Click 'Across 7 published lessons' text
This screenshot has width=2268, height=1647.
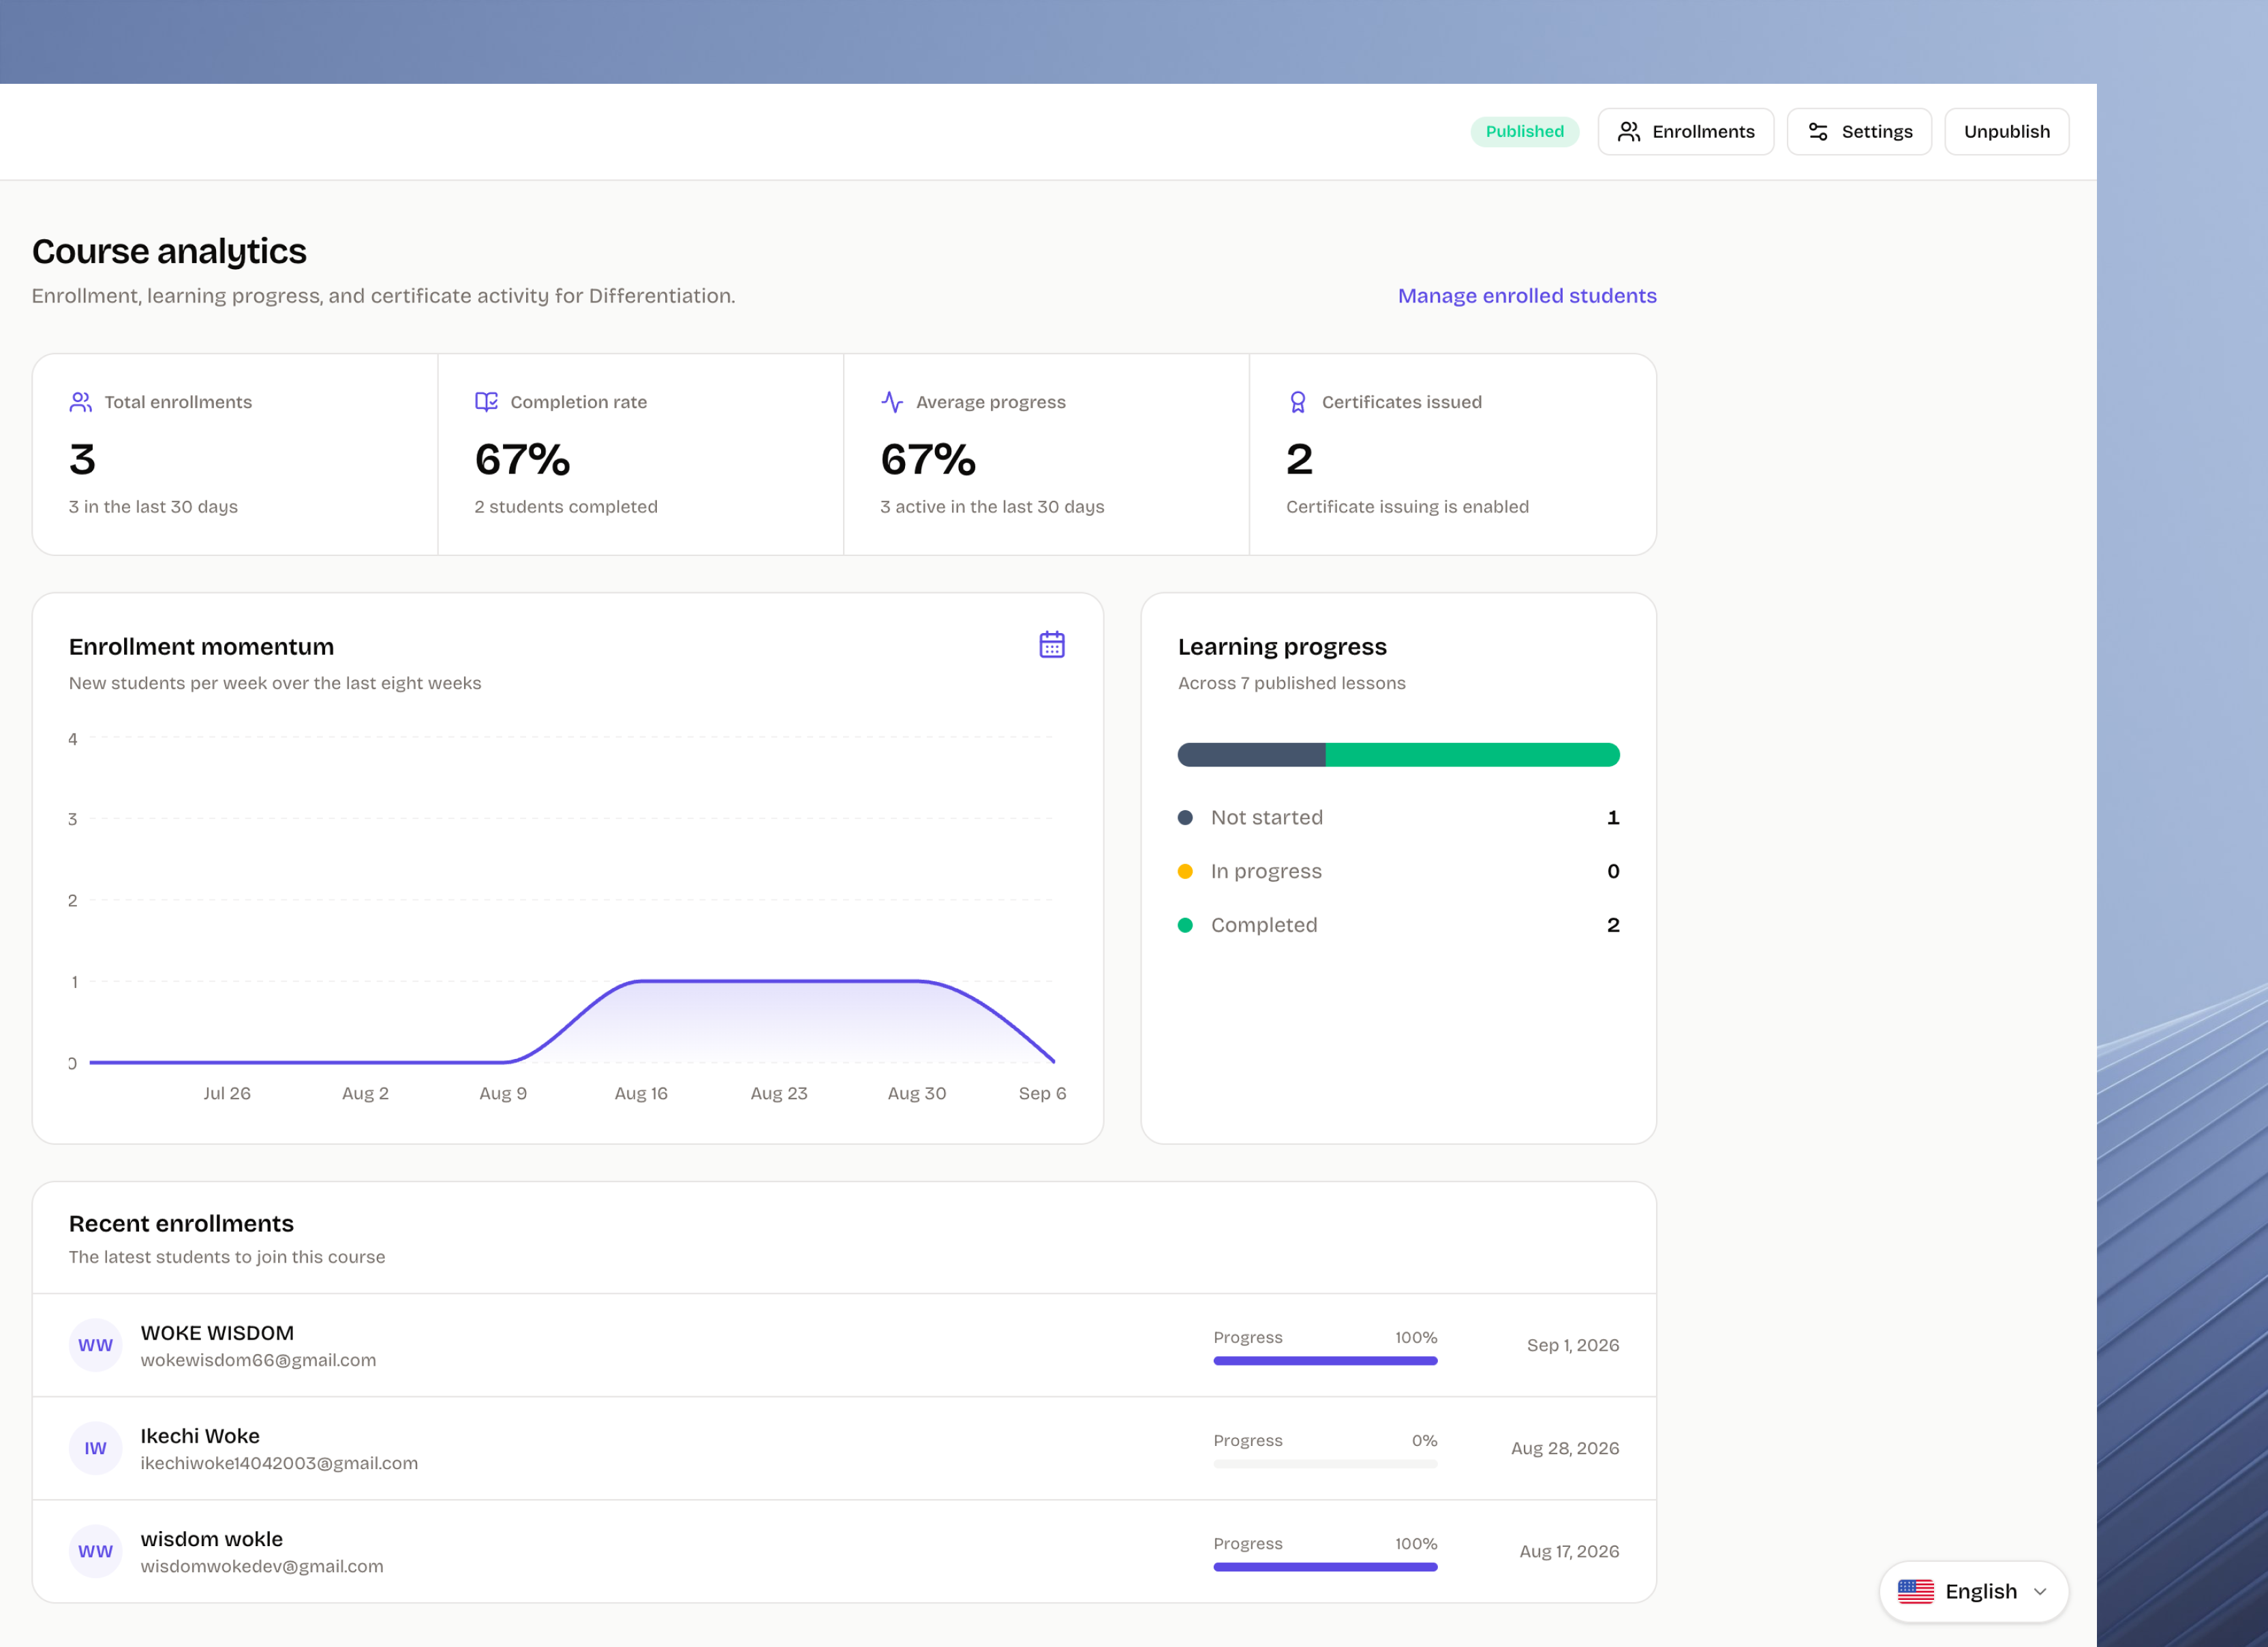1291,683
